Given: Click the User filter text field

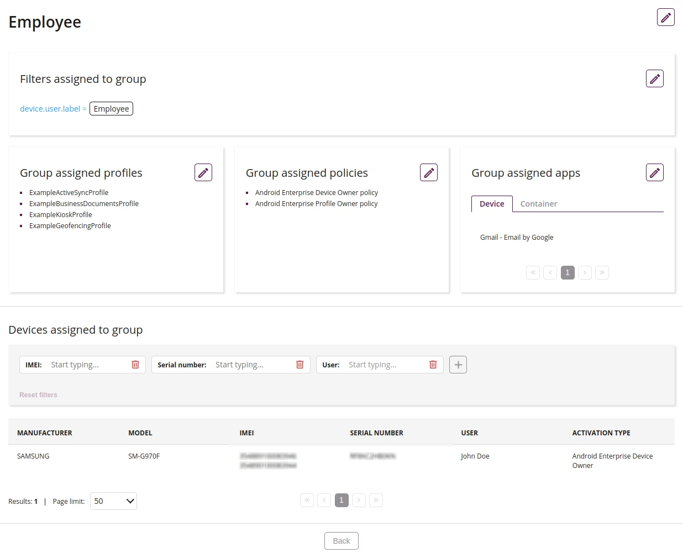Looking at the screenshot, I should tap(386, 365).
